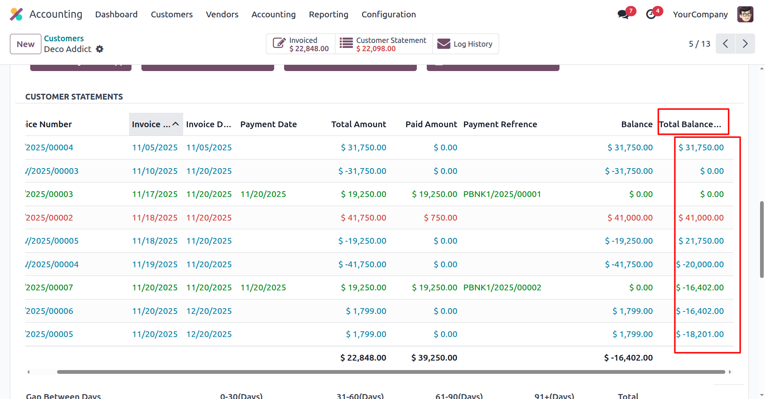Open the Reporting menu

[x=328, y=14]
